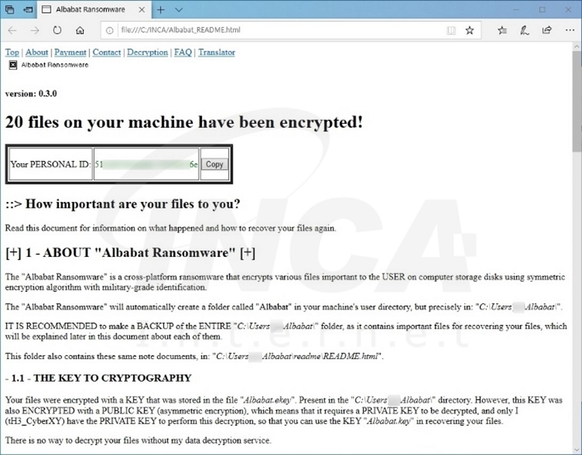582x455 pixels.
Task: Copy the personal ID with Copy button
Action: coord(215,165)
